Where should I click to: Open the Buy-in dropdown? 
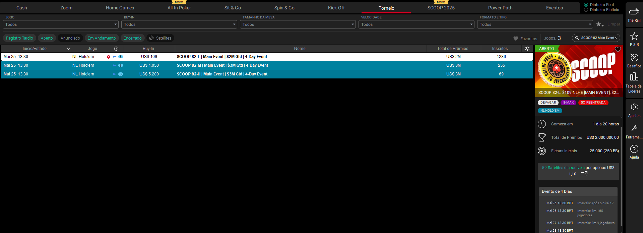179,24
